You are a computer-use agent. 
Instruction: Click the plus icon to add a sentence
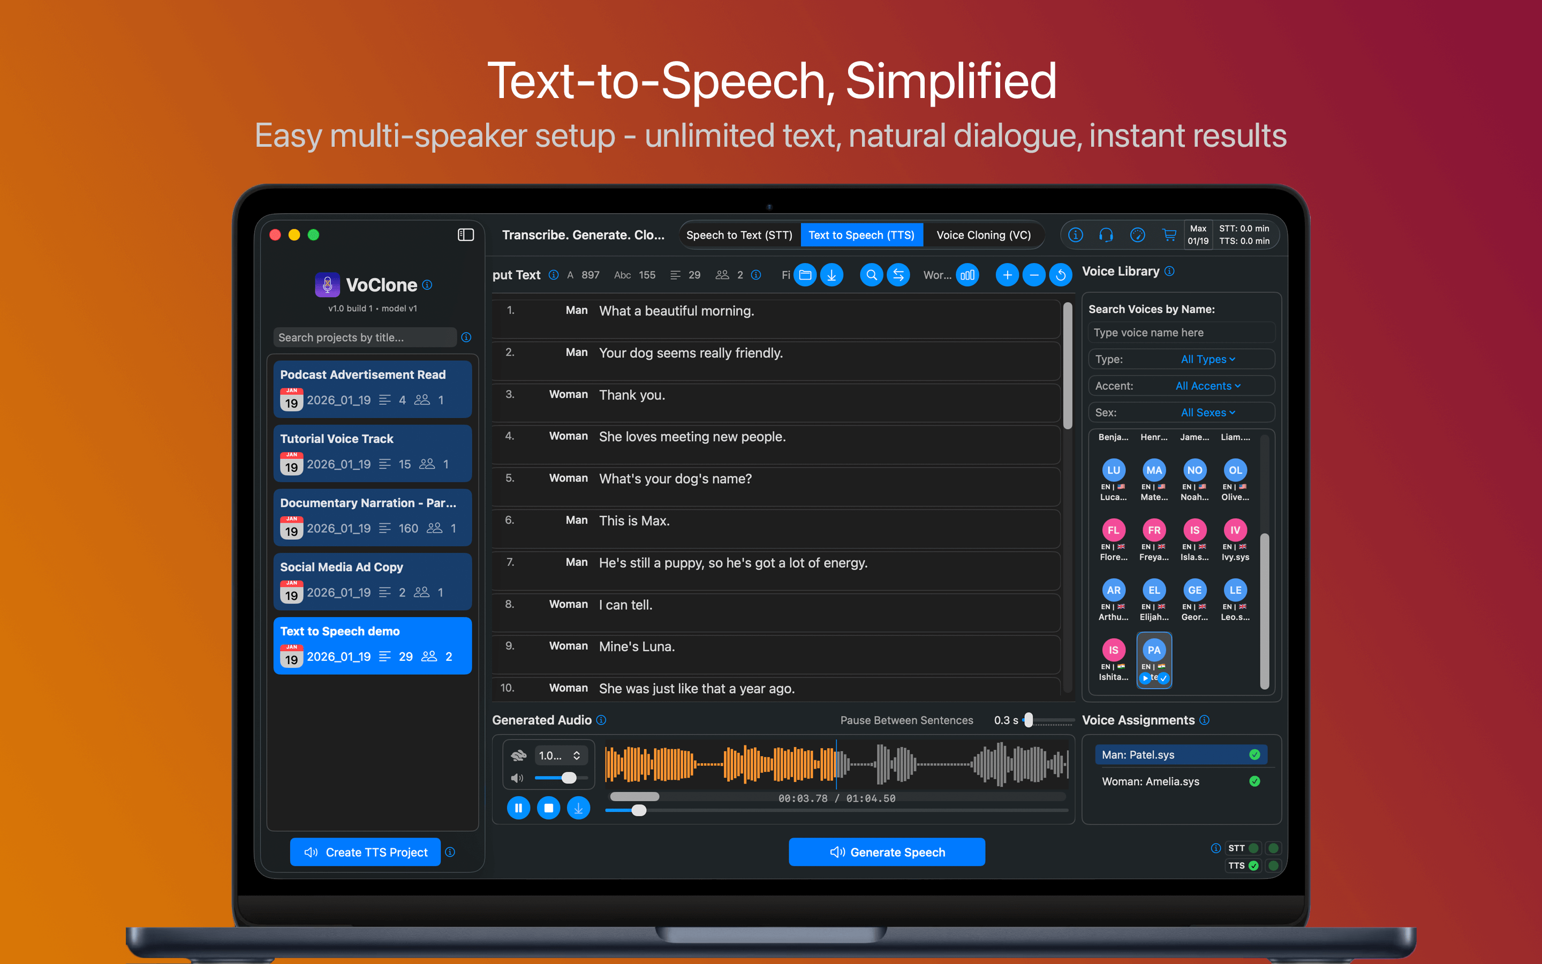1007,275
